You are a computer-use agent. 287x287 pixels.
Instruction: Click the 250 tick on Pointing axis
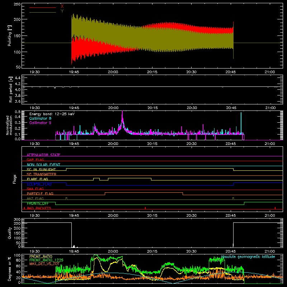[x=17, y=4]
